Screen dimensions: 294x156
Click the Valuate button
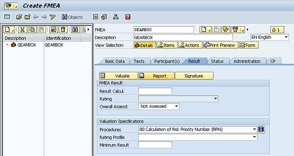point(118,76)
